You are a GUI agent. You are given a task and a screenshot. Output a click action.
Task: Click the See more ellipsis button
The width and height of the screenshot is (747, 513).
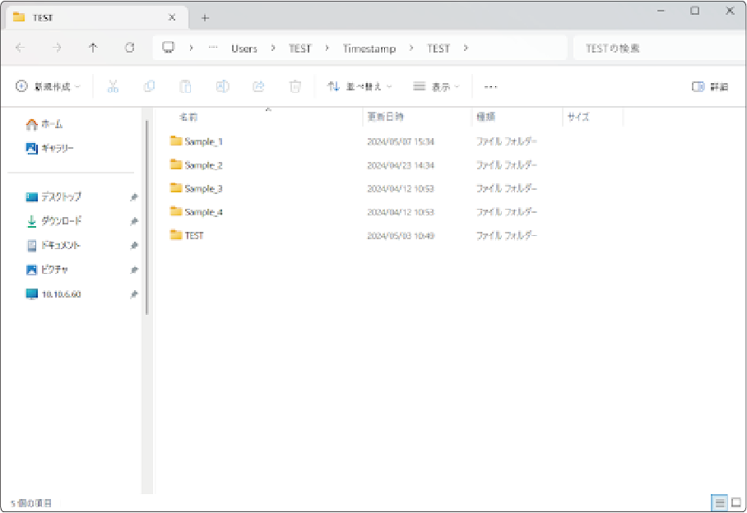[490, 86]
